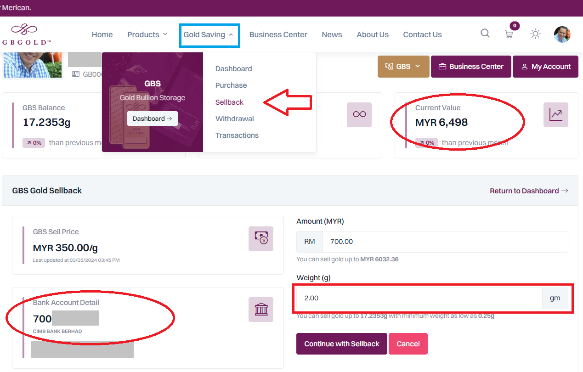Open Transactions in the Gold Saving menu
The height and width of the screenshot is (372, 583).
click(x=237, y=135)
